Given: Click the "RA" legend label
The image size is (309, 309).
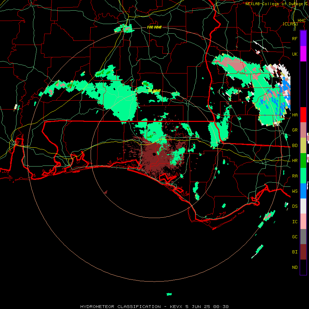Looking at the screenshot, I should click(295, 176).
